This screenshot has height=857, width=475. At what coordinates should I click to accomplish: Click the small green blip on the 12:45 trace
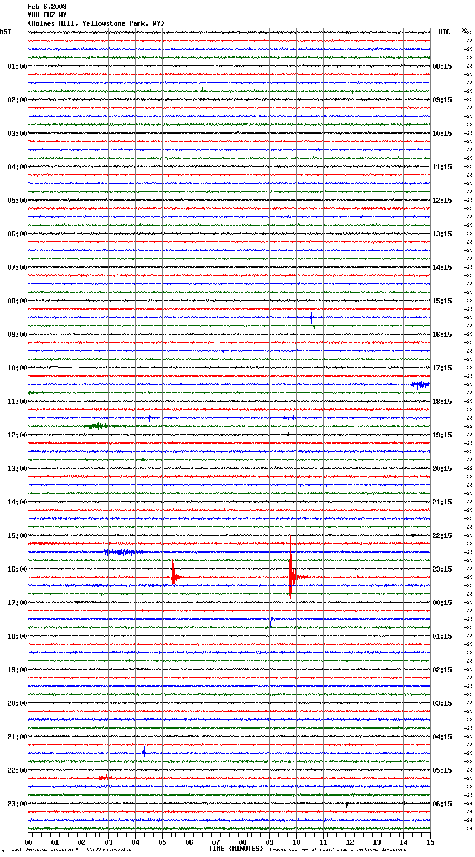point(143,459)
